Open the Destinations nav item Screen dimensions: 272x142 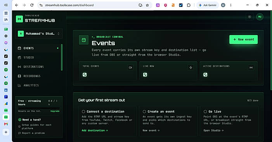[38, 67]
